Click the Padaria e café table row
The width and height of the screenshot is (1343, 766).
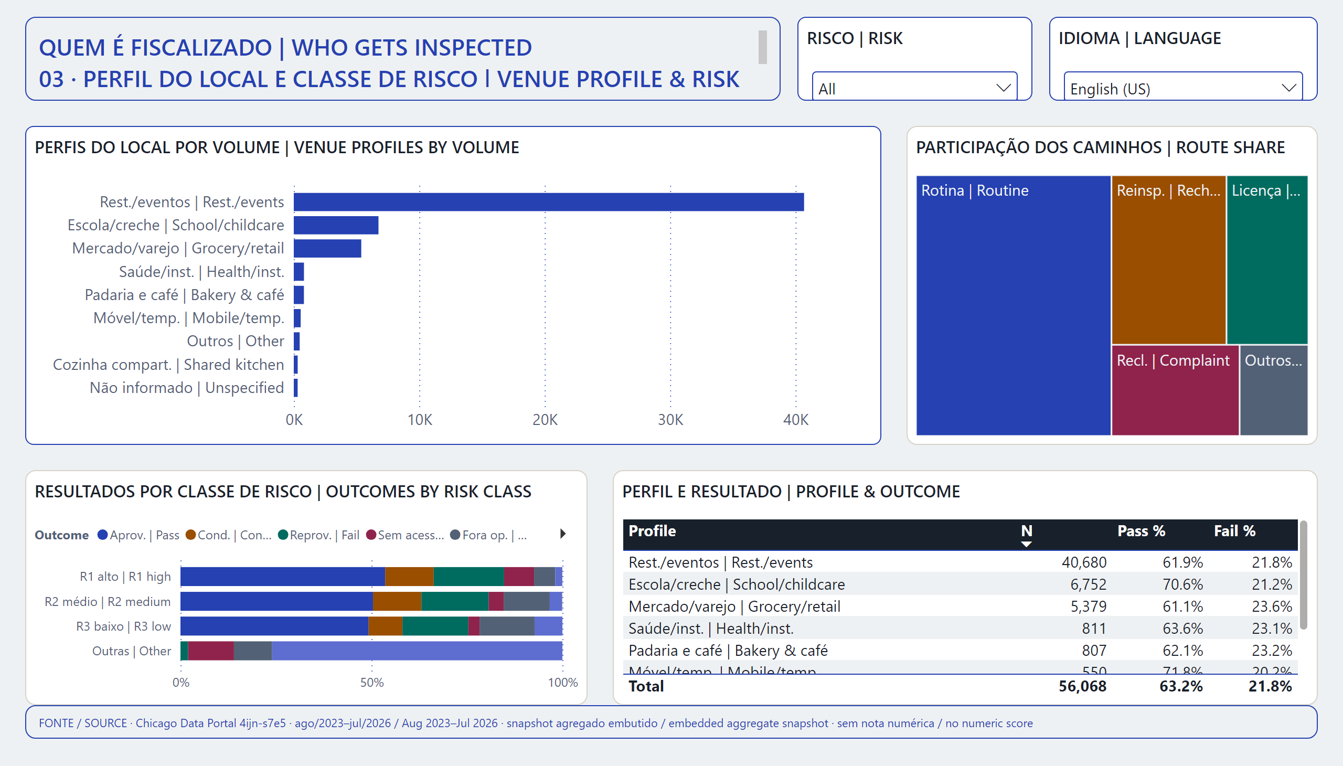click(x=960, y=651)
